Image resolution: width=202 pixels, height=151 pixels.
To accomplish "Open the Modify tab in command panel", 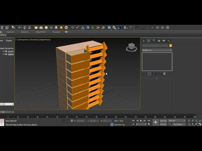I will pos(149,41).
